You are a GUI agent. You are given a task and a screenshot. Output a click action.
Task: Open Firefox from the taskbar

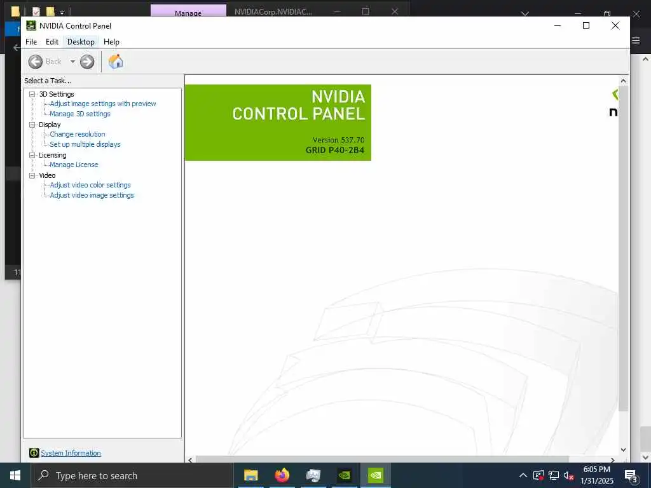282,475
